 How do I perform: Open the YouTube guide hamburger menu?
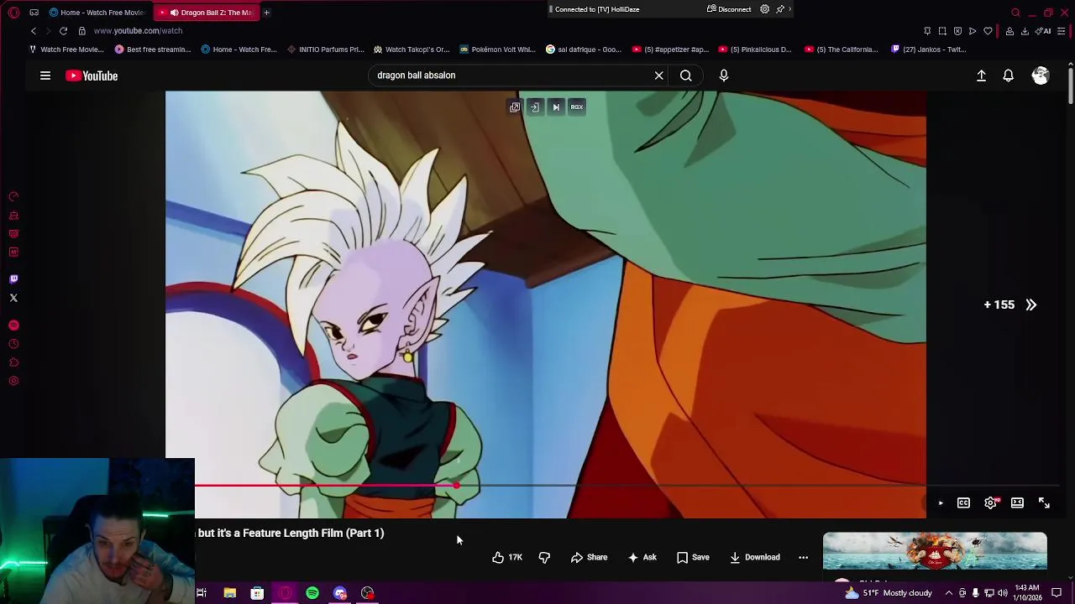(45, 75)
